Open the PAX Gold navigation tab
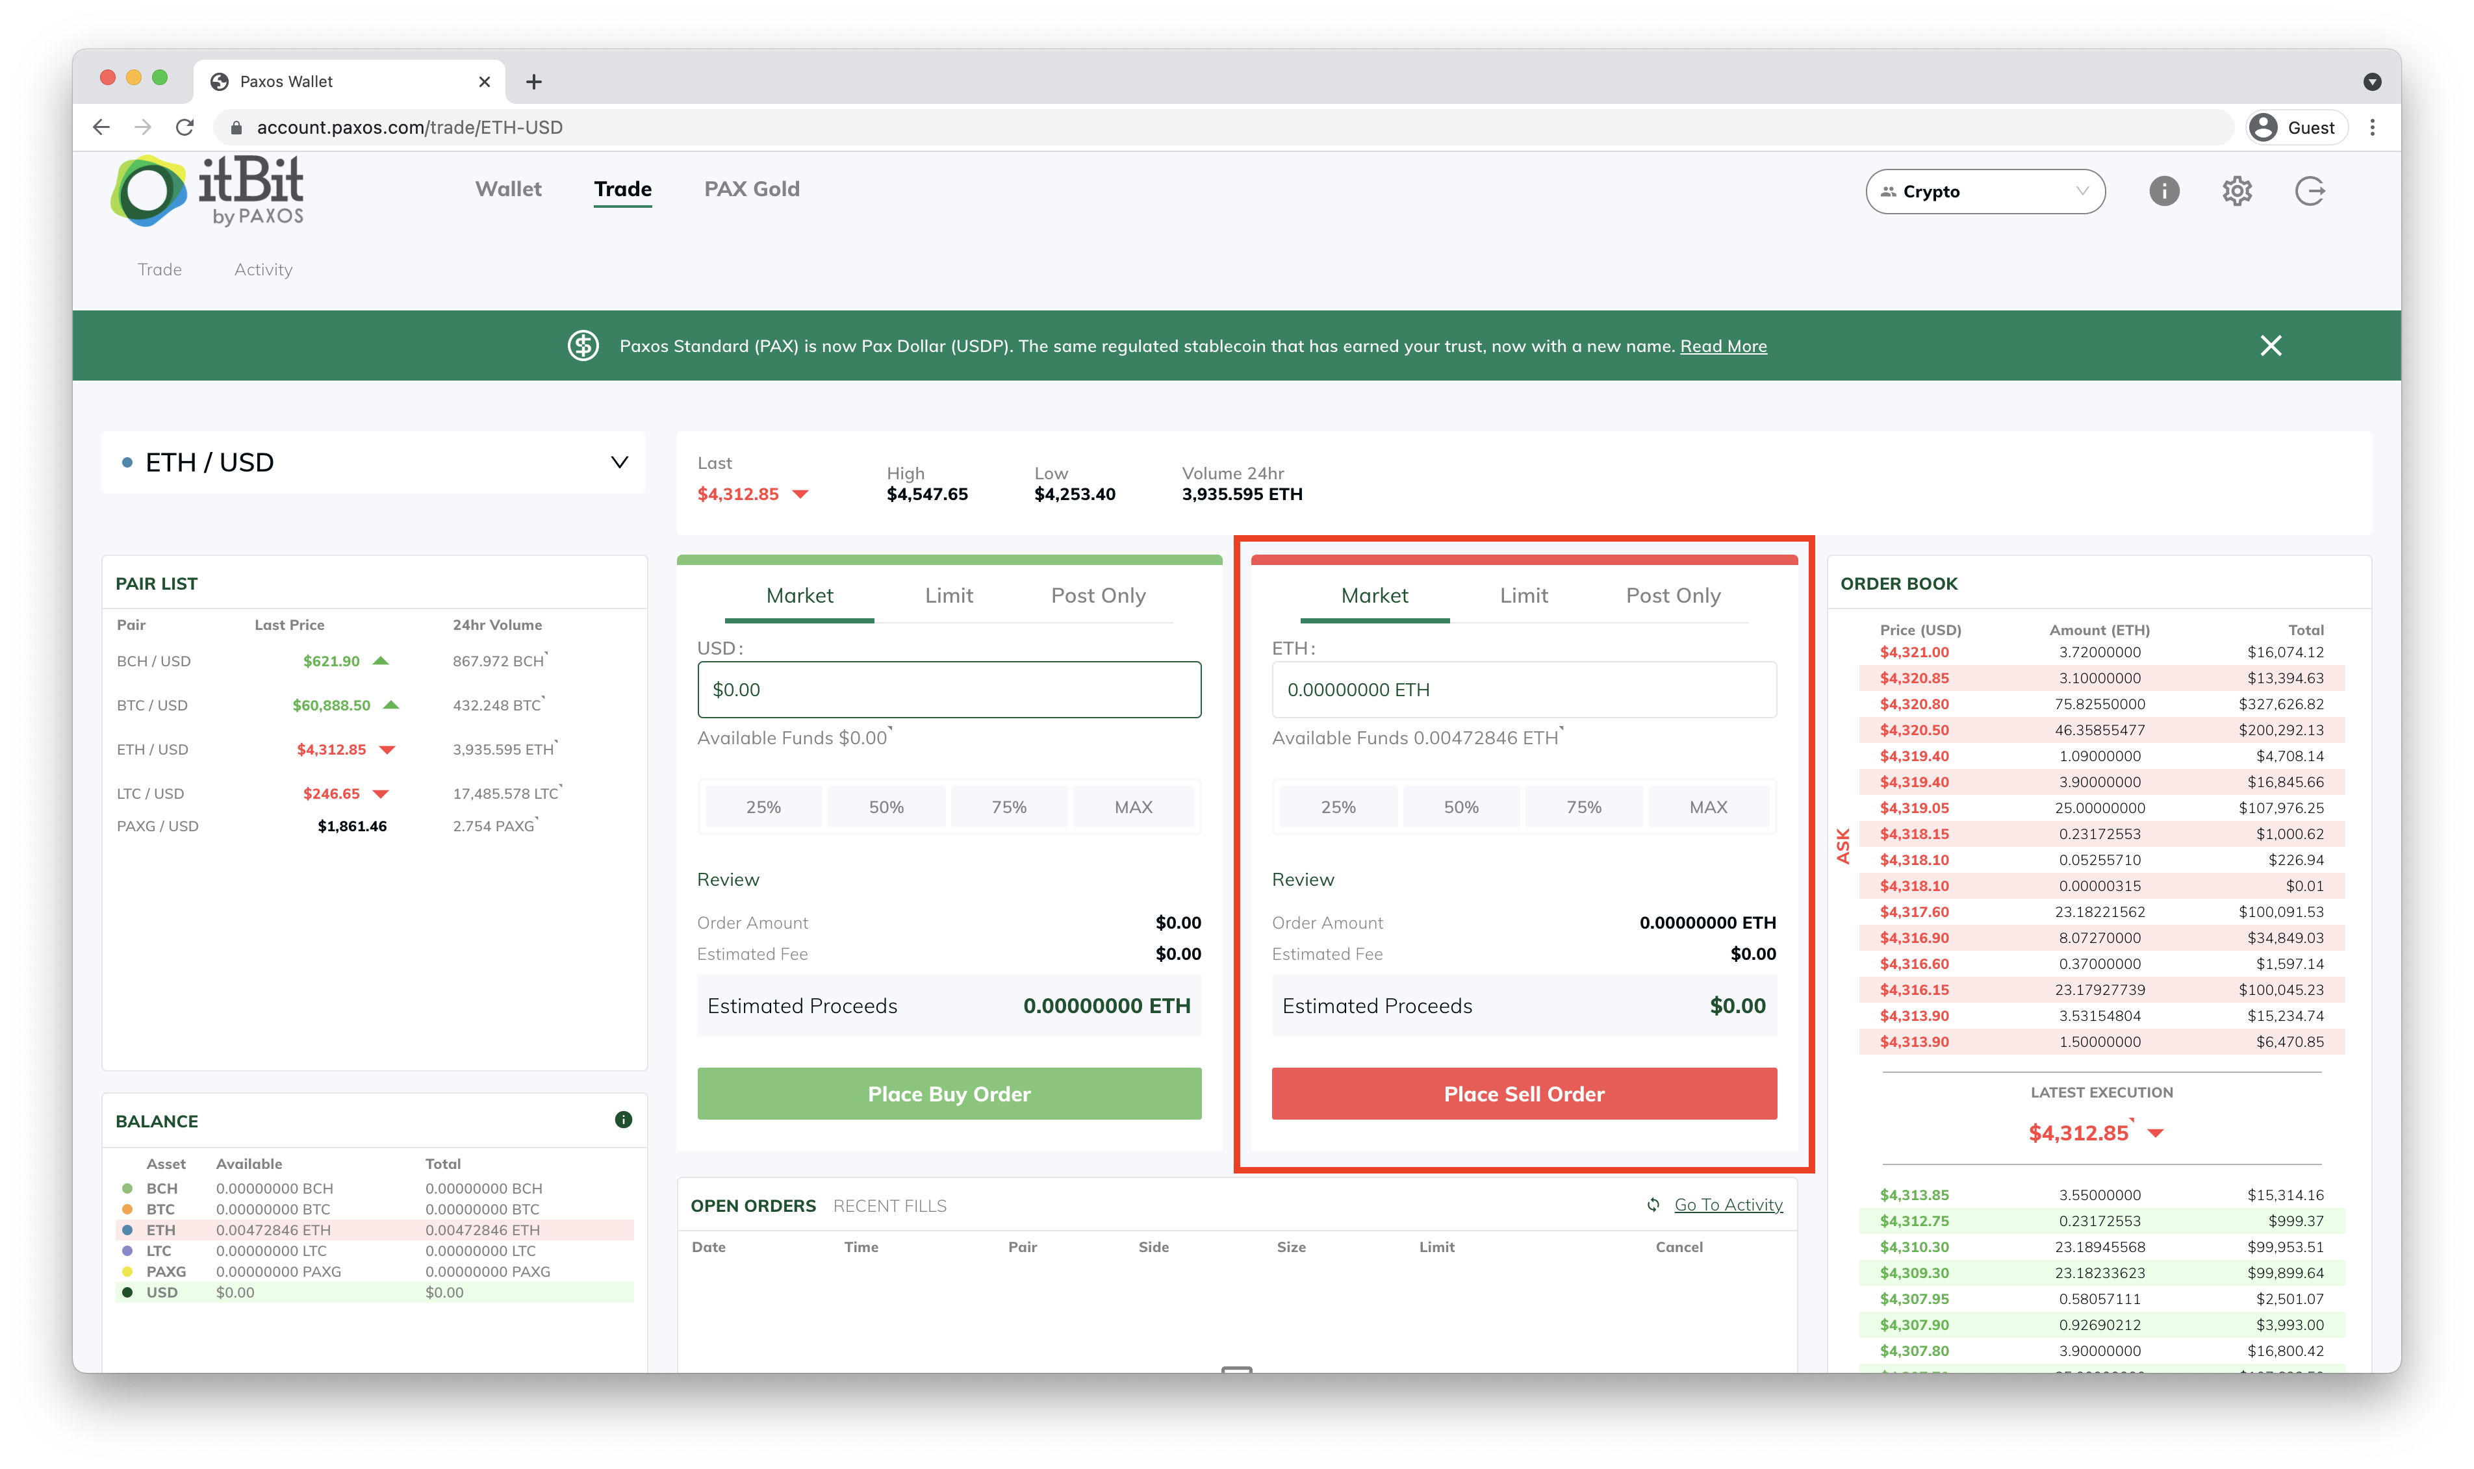This screenshot has height=1469, width=2474. [x=752, y=189]
